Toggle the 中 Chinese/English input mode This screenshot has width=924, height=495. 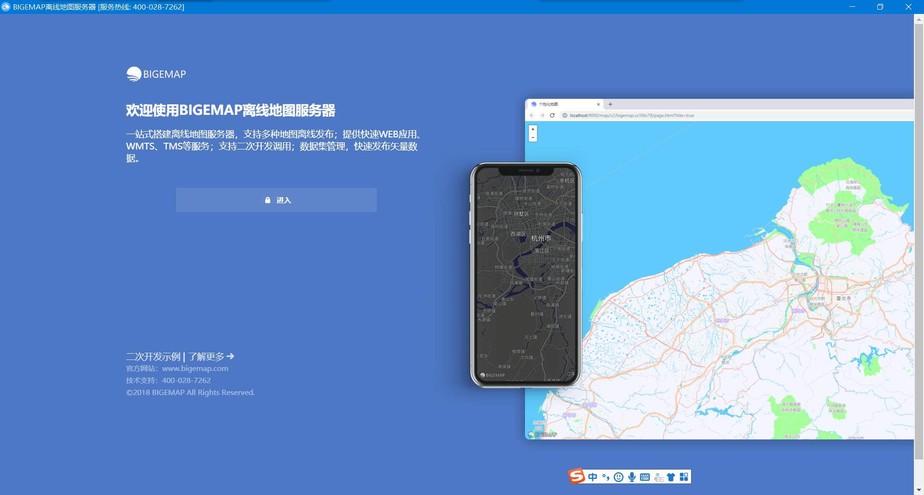coord(592,477)
